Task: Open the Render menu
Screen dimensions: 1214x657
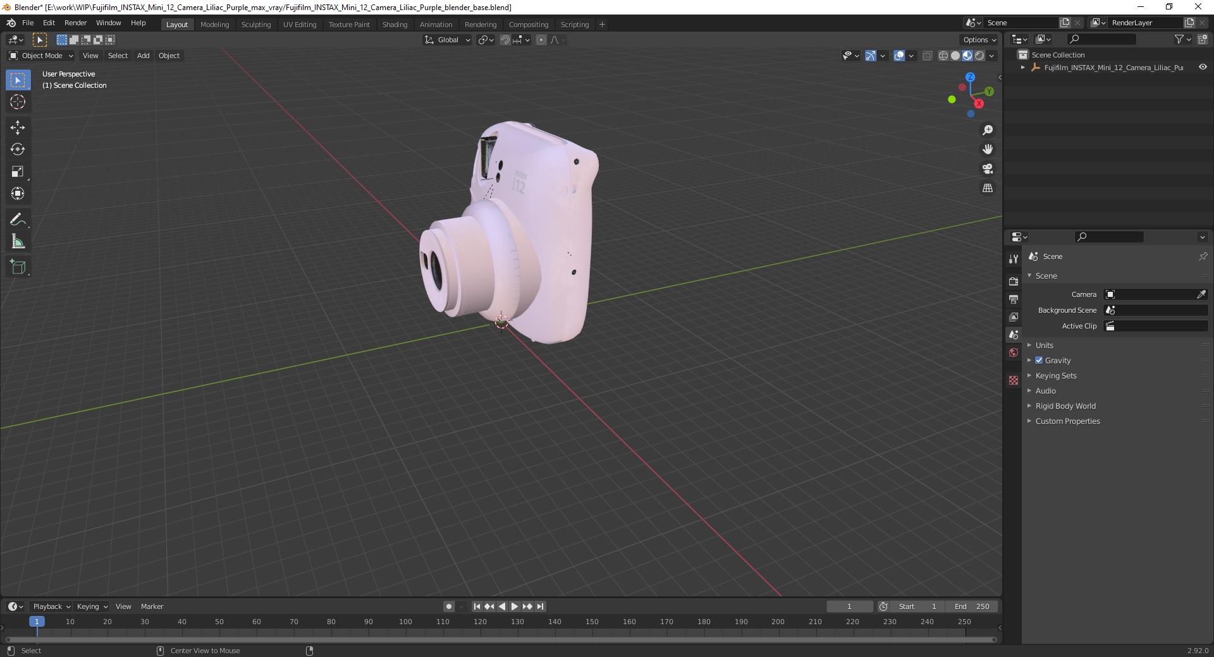Action: click(75, 23)
